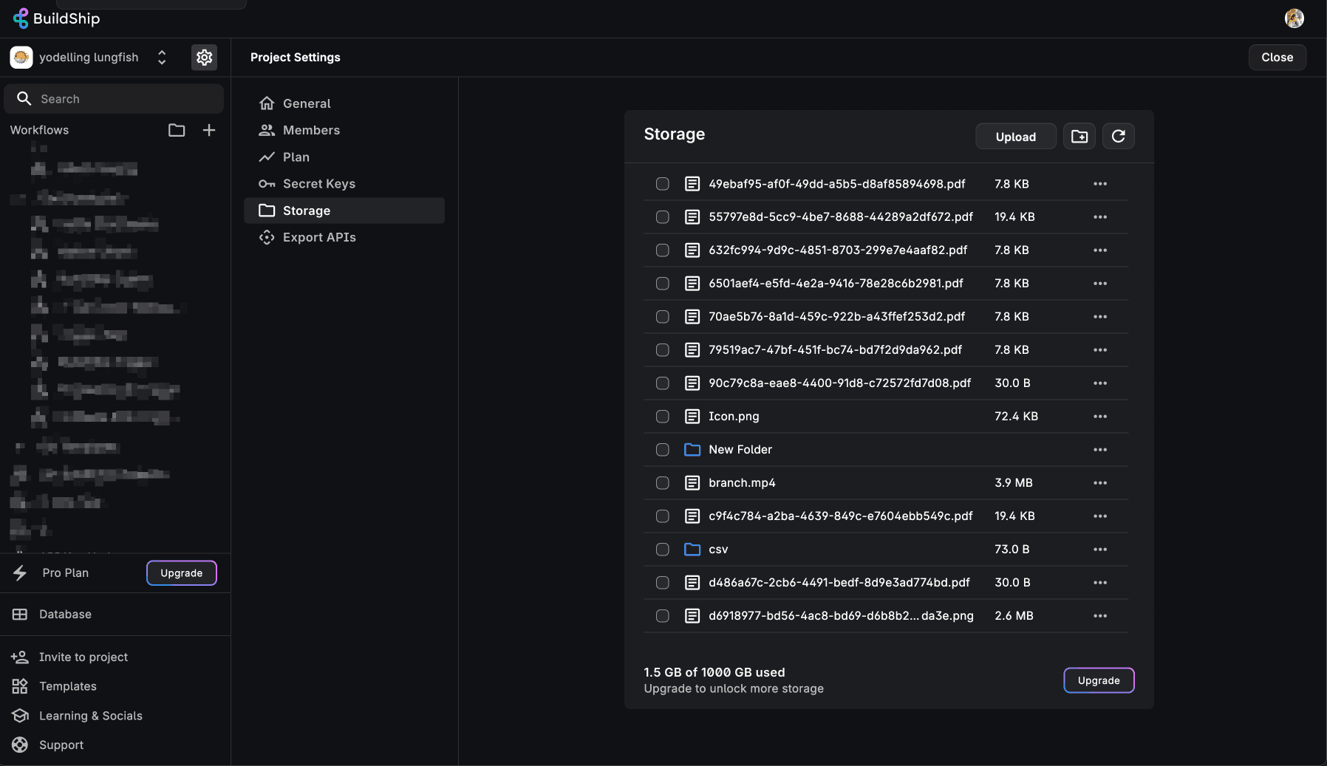Check the branch.mp4 file checkbox
Viewport: 1327px width, 766px height.
point(662,483)
